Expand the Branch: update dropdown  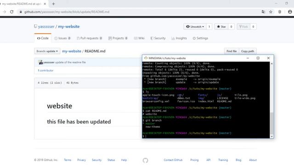tap(47, 51)
